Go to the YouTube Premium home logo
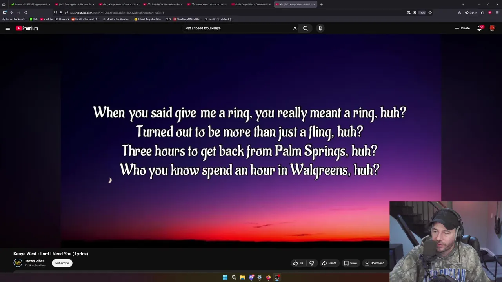 [x=27, y=28]
